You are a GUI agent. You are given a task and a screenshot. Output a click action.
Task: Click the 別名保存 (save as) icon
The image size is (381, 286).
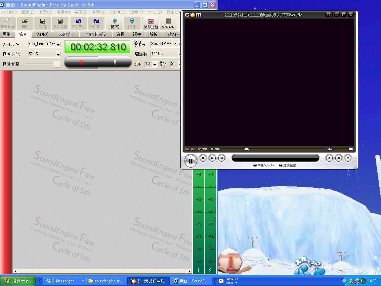(60, 24)
